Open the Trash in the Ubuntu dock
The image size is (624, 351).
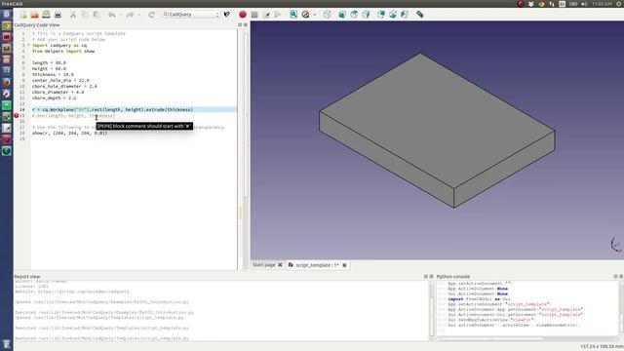[7, 344]
